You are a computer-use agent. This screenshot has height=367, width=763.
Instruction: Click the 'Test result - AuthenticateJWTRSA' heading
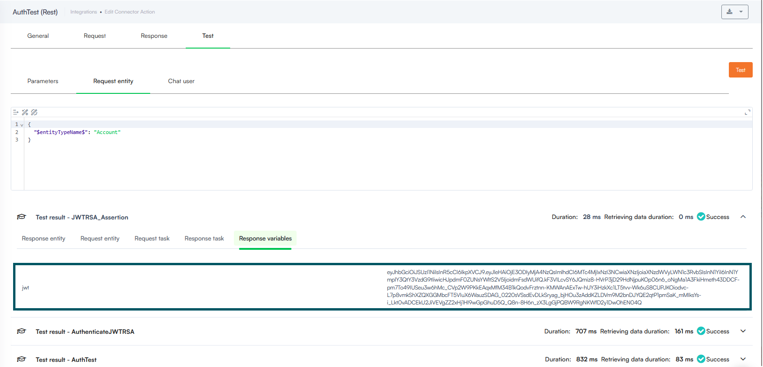coord(85,332)
